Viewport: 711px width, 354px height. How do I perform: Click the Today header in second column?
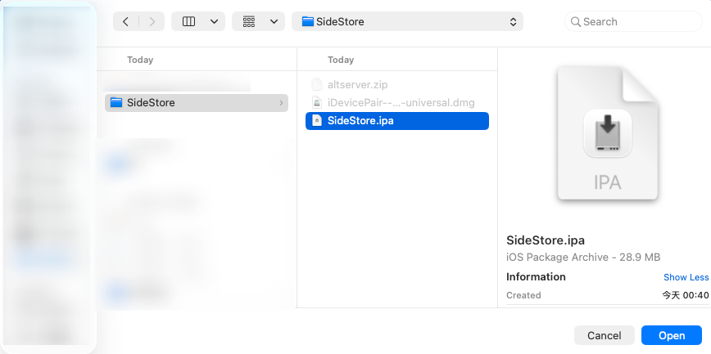click(341, 60)
